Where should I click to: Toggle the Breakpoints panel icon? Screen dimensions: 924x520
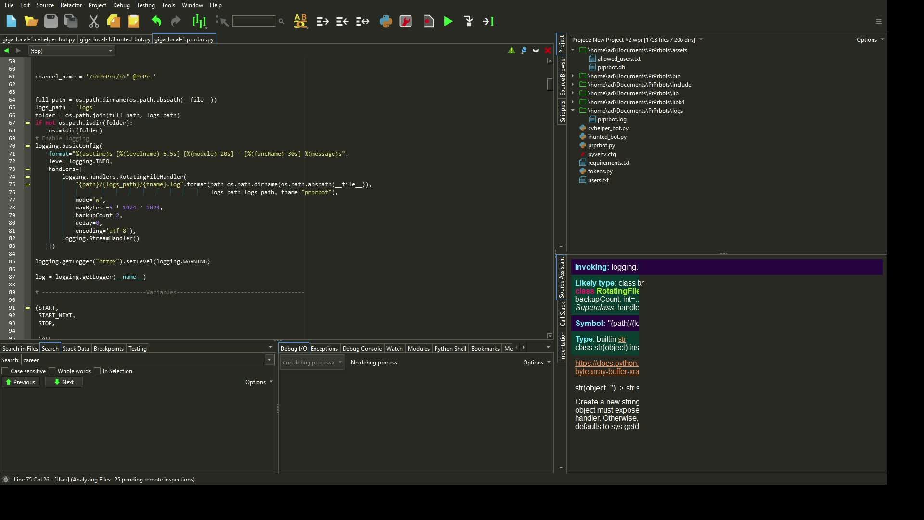(x=108, y=348)
